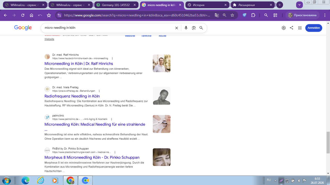The image size is (330, 185).
Task: Open the extensions puzzle icon
Action: pos(253,15)
